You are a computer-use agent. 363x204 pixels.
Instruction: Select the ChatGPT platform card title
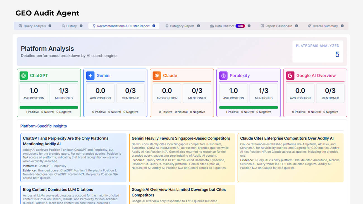point(39,76)
